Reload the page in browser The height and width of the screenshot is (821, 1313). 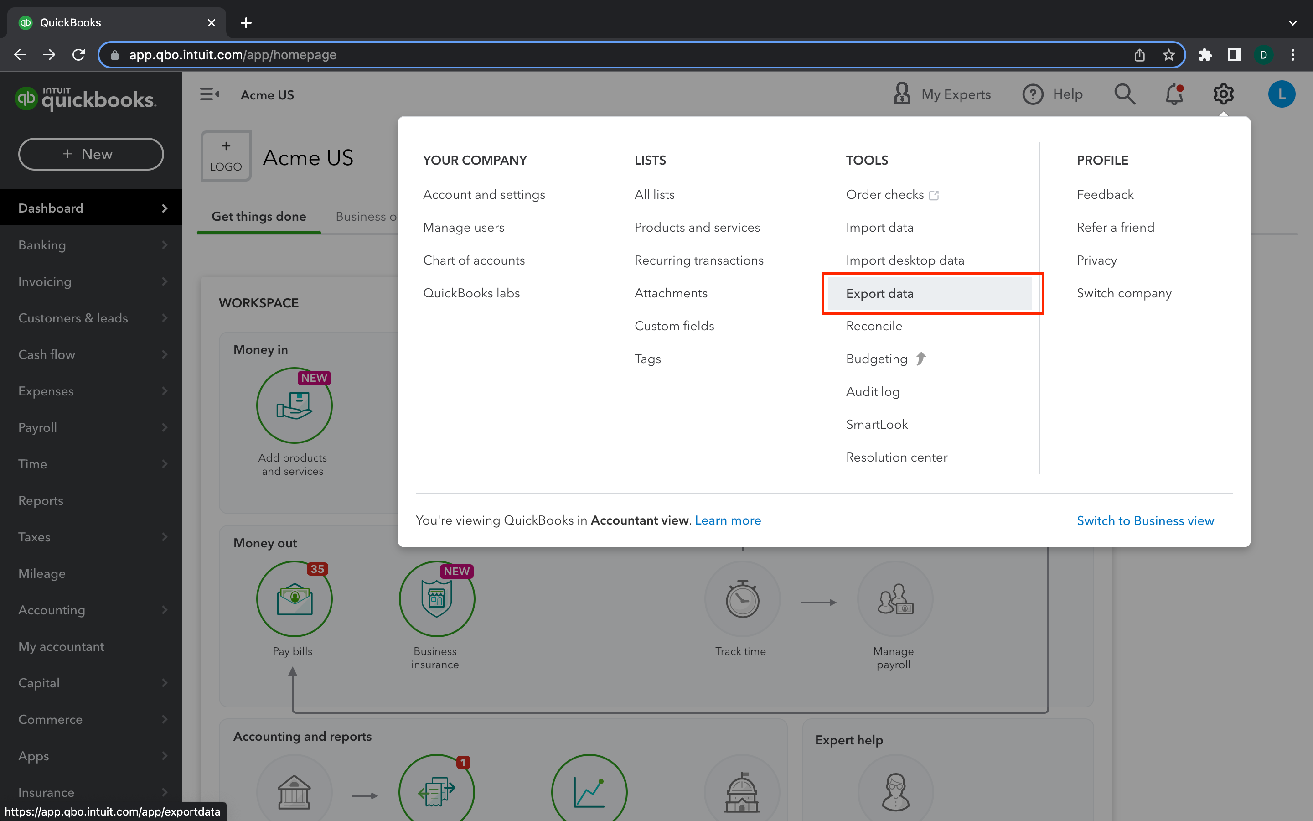[79, 55]
